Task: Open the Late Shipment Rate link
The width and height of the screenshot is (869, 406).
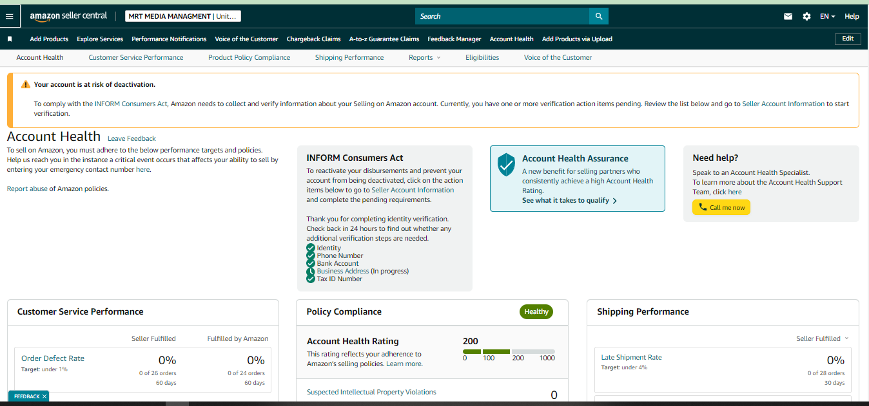Action: coord(631,357)
